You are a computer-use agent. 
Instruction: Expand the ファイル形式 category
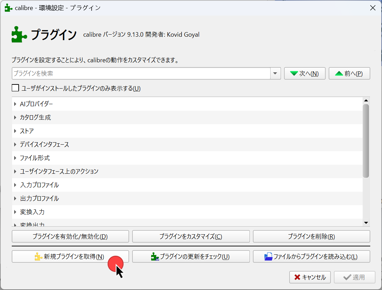[x=15, y=158]
